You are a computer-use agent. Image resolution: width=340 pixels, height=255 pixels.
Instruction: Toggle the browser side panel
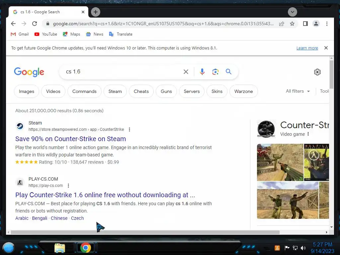point(305,24)
